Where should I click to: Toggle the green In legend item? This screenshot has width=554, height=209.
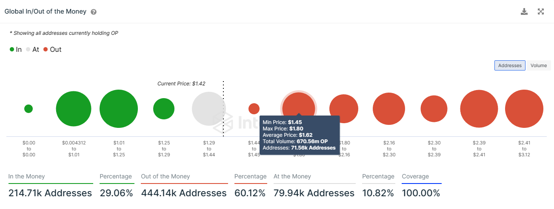click(16, 49)
